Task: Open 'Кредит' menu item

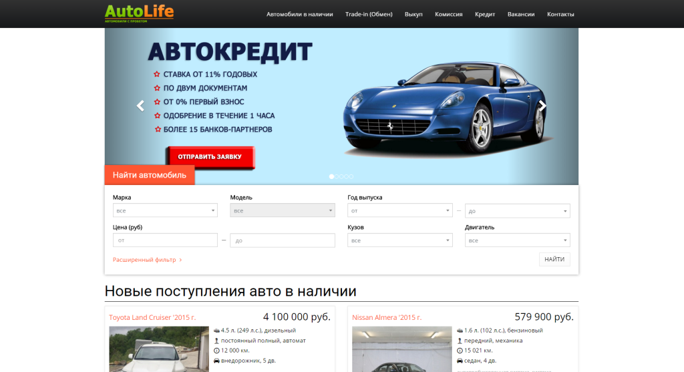Action: (485, 15)
